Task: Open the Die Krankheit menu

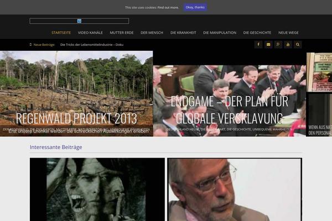Action: tap(183, 33)
